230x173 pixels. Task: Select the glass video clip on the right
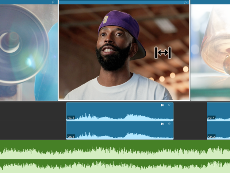(x=210, y=50)
